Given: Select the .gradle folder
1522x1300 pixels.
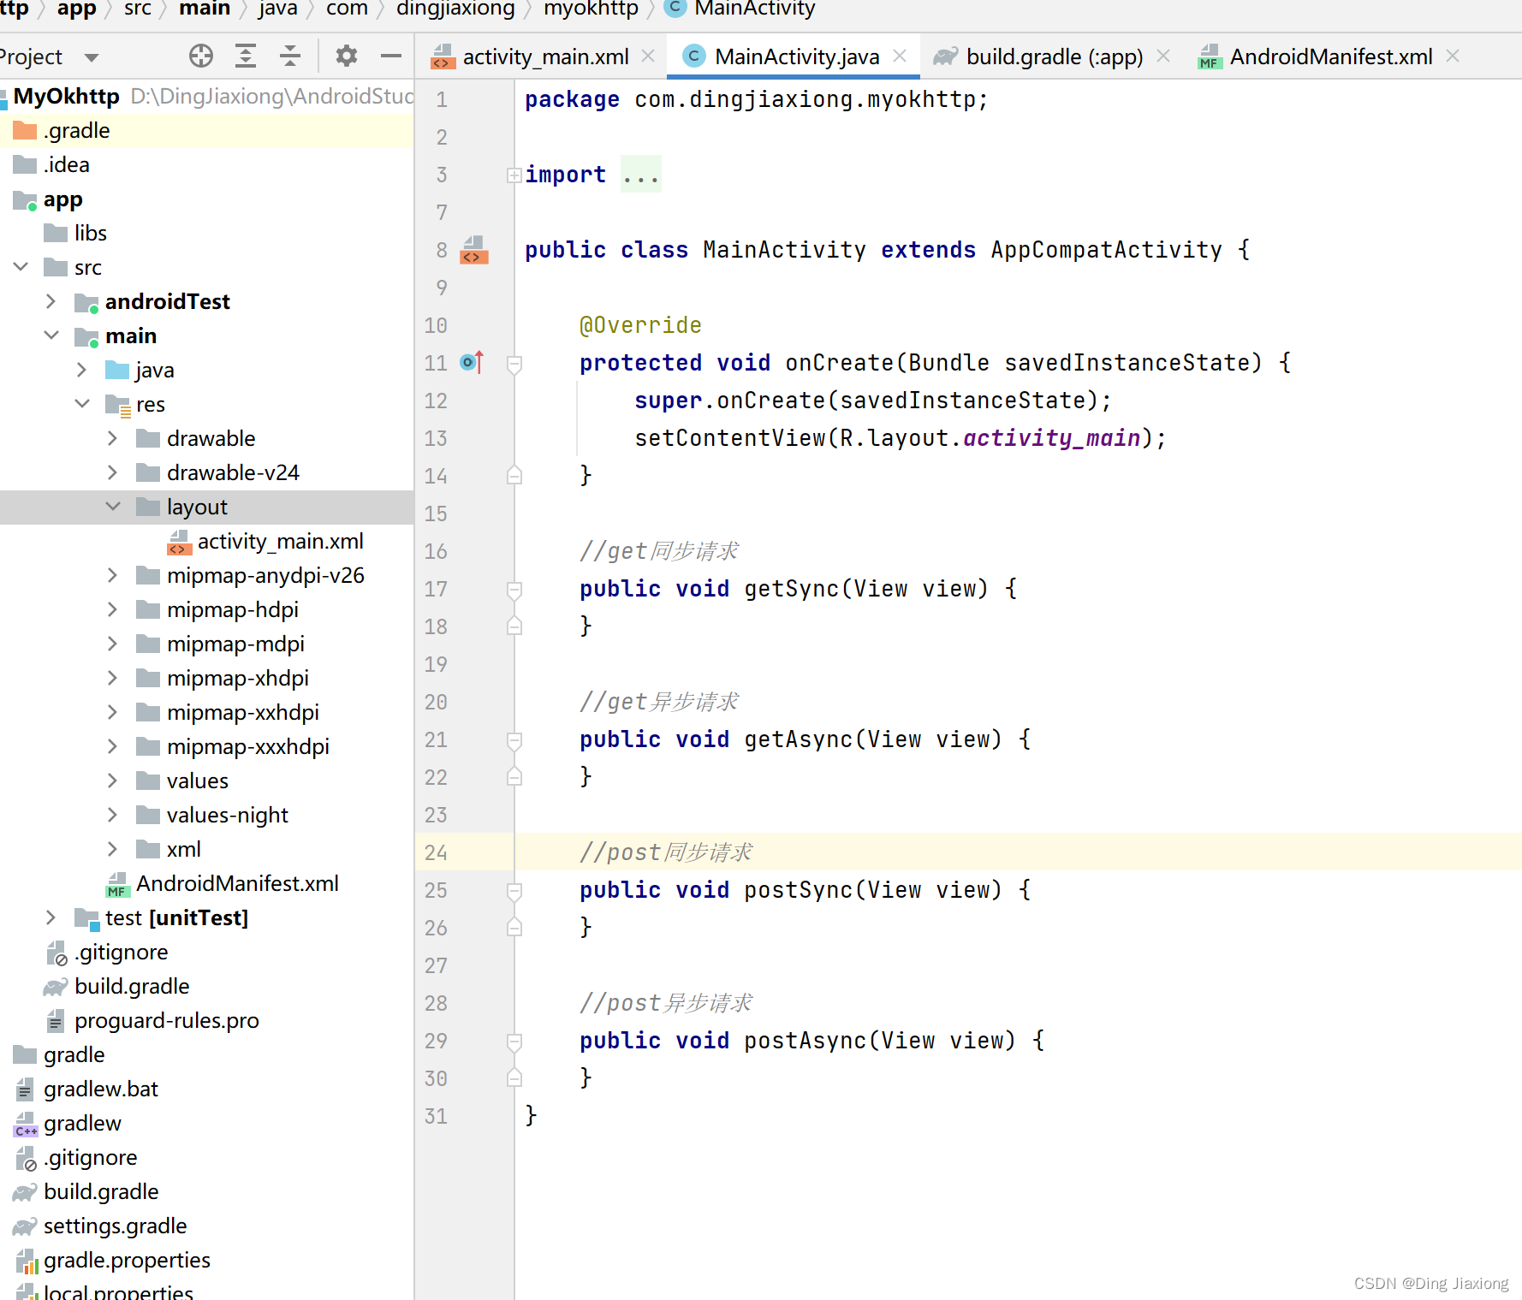Looking at the screenshot, I should [206, 130].
